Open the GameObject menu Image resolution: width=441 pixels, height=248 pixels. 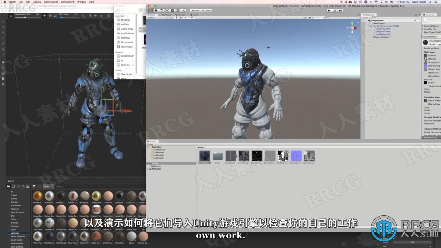51,2
